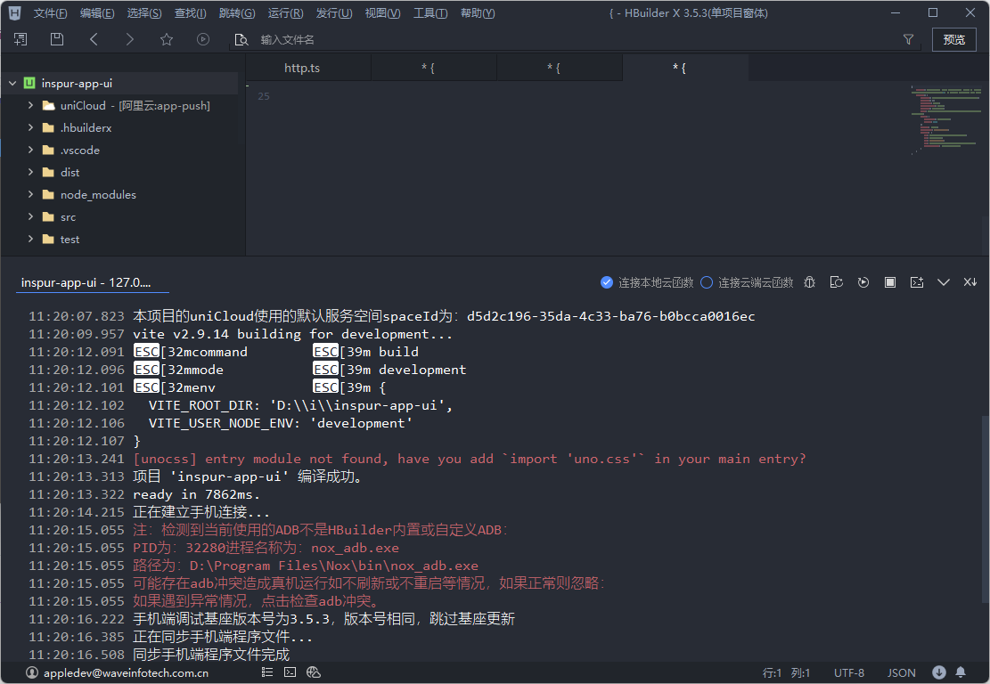990x684 pixels.
Task: Click the bookmark star icon
Action: (167, 39)
